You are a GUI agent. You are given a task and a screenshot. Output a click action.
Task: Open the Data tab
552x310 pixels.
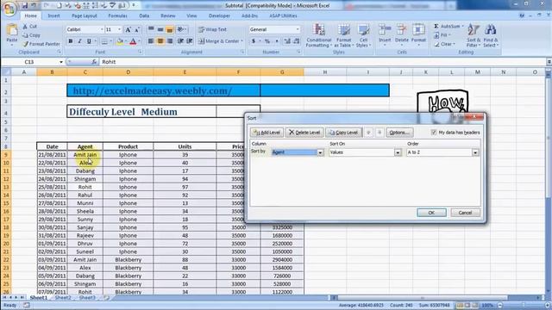click(144, 15)
